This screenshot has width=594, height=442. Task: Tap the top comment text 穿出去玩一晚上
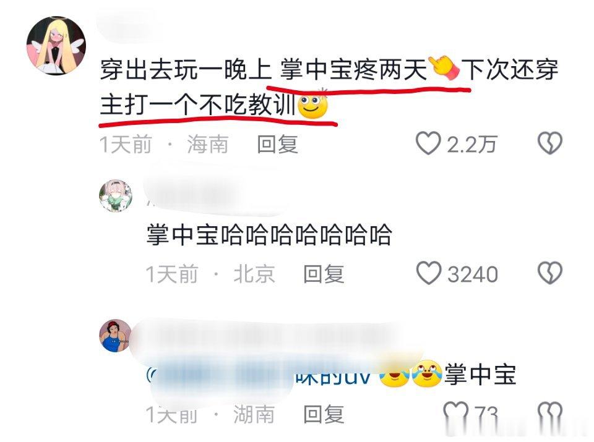click(186, 70)
